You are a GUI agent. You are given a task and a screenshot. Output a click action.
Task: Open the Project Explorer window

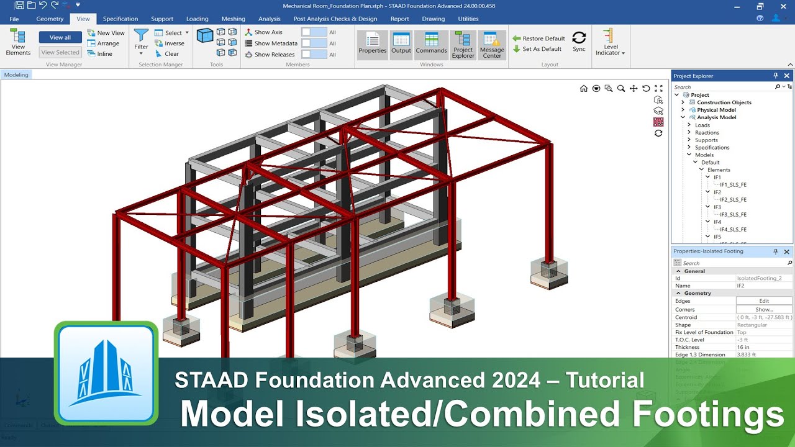(463, 45)
